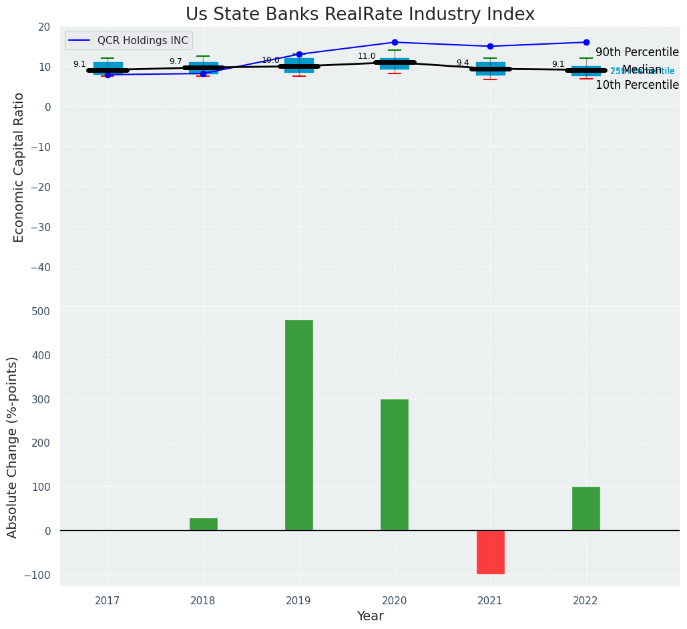Click the green 2022 bar
Screen dimensions: 687x629
586,508
